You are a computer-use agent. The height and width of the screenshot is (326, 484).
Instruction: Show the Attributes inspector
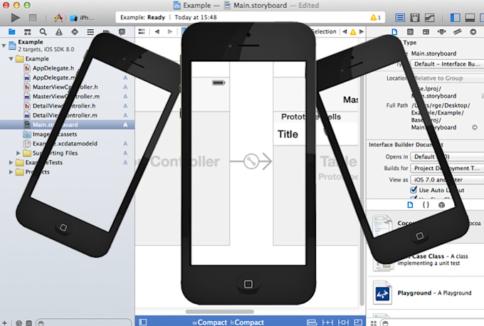point(442,32)
